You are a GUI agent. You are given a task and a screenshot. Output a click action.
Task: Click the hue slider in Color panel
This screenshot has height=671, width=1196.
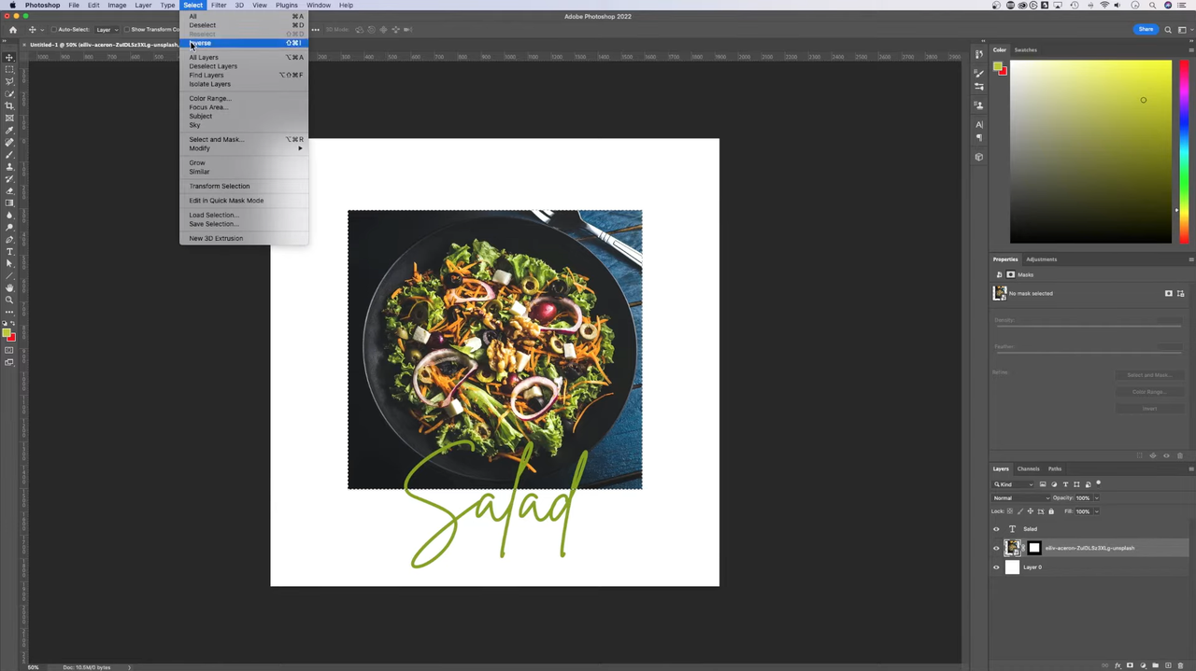(1184, 152)
